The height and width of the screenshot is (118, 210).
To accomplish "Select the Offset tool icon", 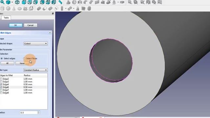I will (114, 2).
